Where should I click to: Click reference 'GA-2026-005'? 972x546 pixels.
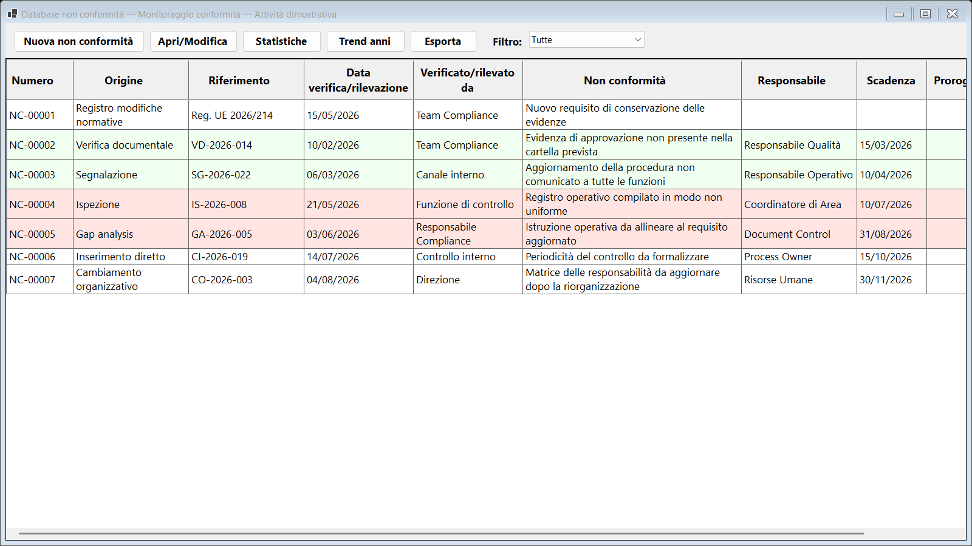click(246, 234)
